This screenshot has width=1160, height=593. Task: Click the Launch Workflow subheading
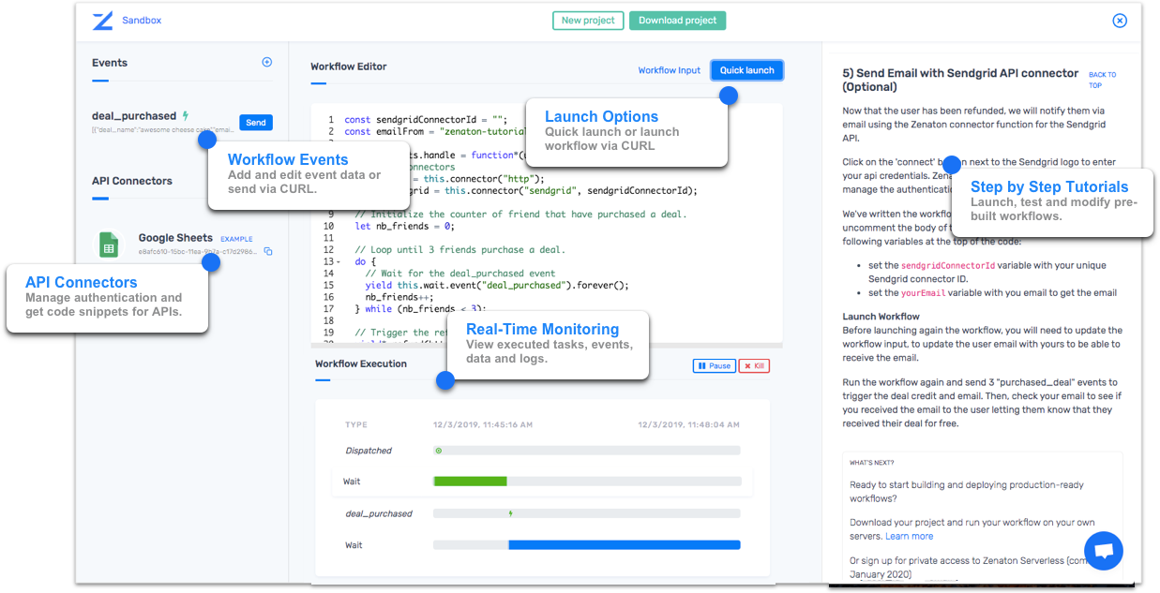[x=881, y=317]
